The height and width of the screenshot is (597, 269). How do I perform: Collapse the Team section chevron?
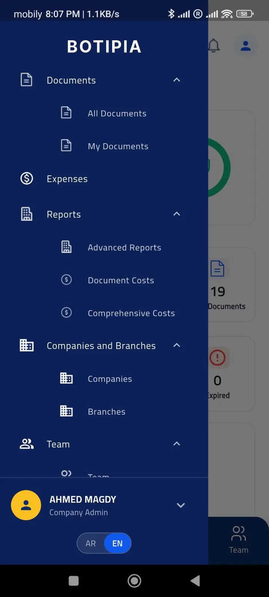click(177, 444)
